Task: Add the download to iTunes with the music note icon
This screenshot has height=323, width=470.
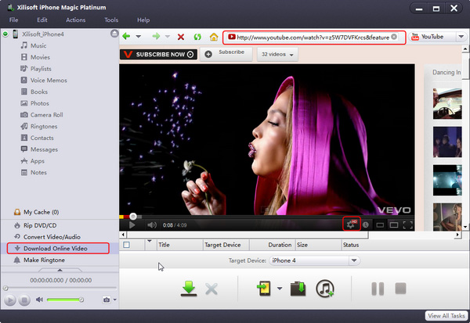Action: tap(324, 289)
